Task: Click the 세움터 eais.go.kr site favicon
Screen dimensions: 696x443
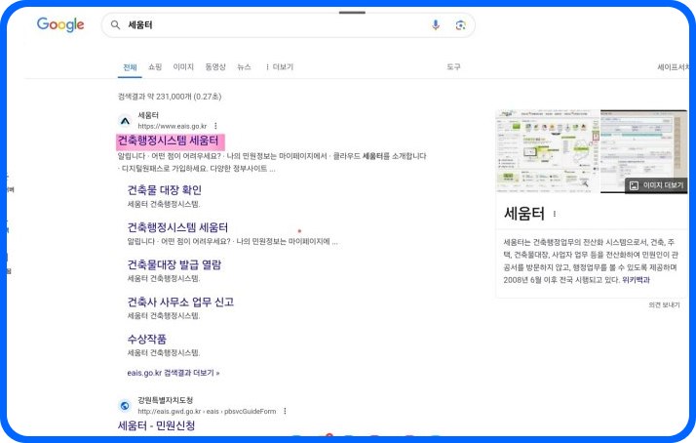Action: point(125,121)
